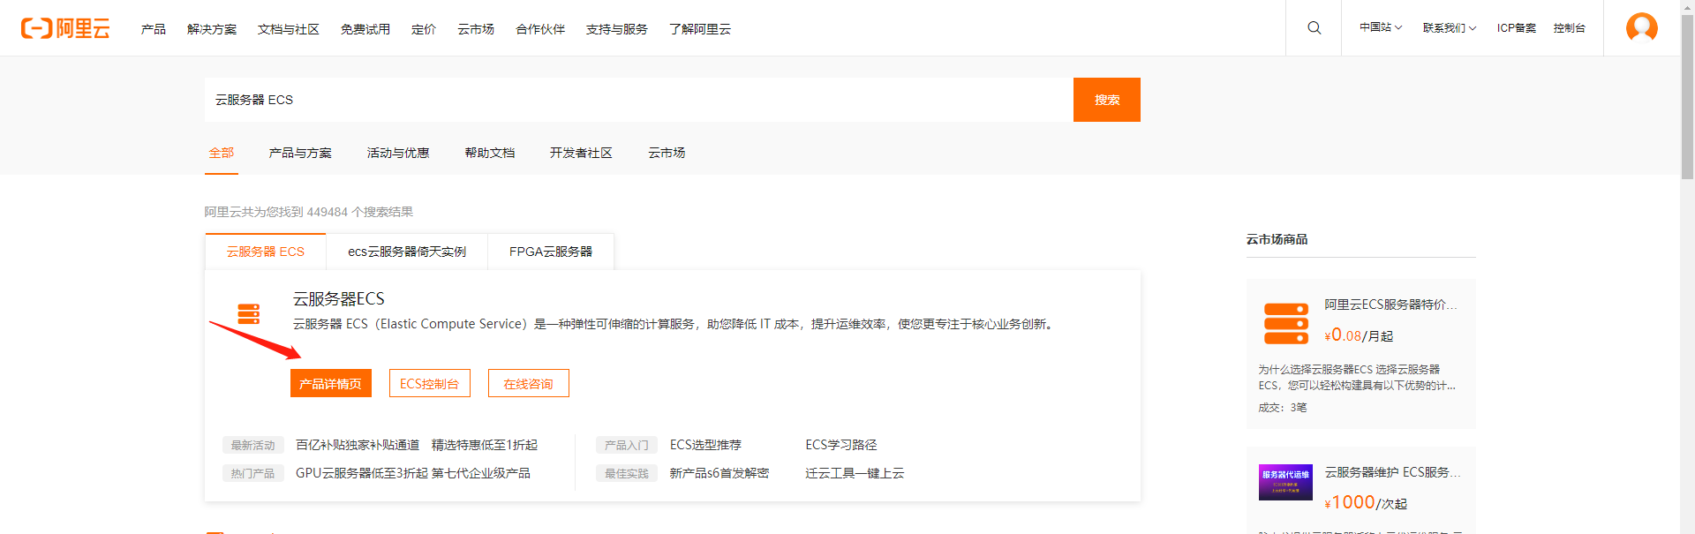
Task: Click the ECS控制台 button
Action: (x=430, y=383)
